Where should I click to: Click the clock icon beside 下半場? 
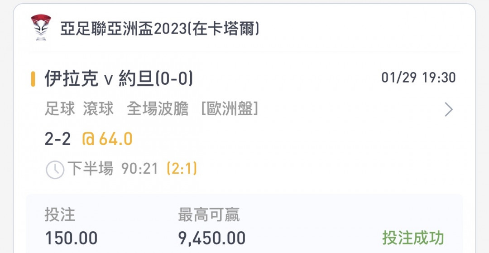(x=55, y=170)
